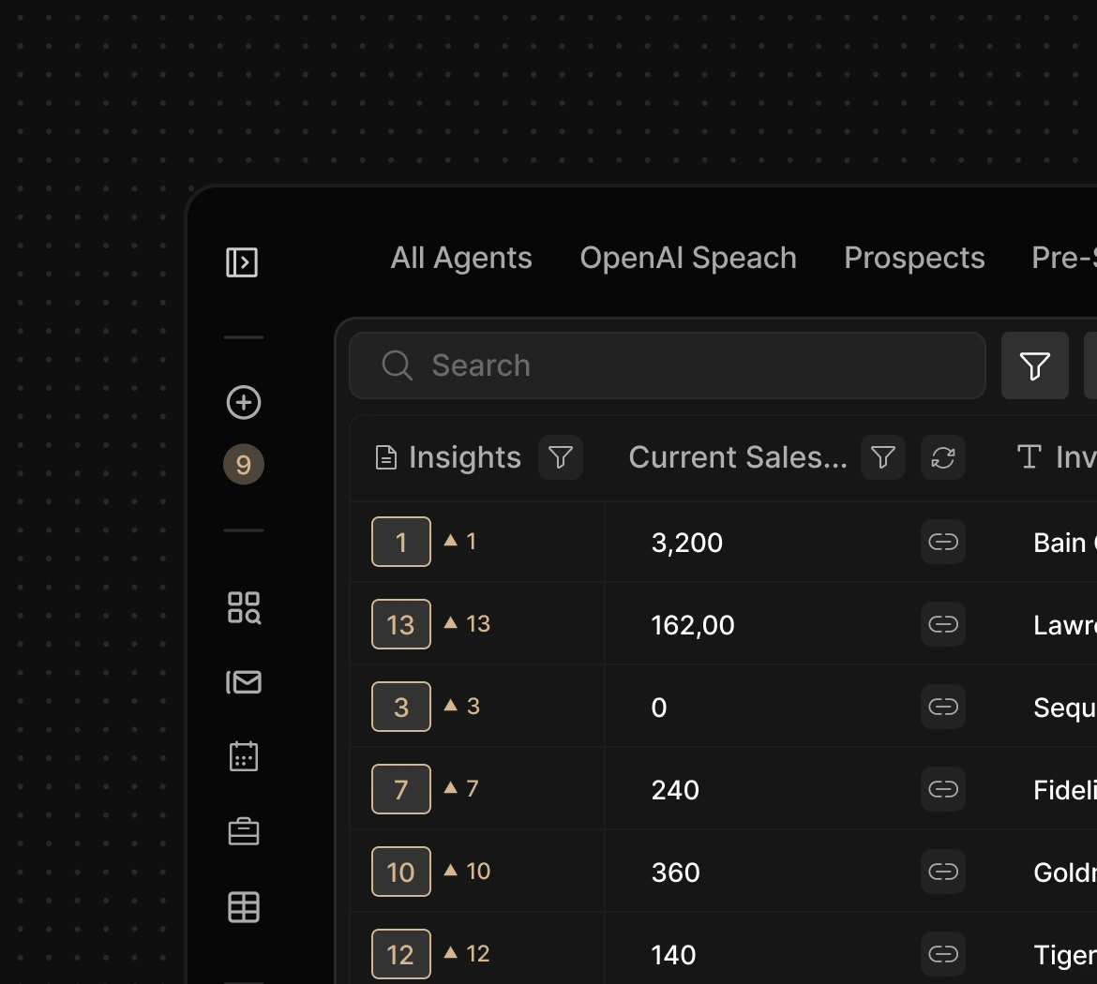Open the Current Sales column filter
Image resolution: width=1097 pixels, height=984 pixels.
[x=882, y=457]
